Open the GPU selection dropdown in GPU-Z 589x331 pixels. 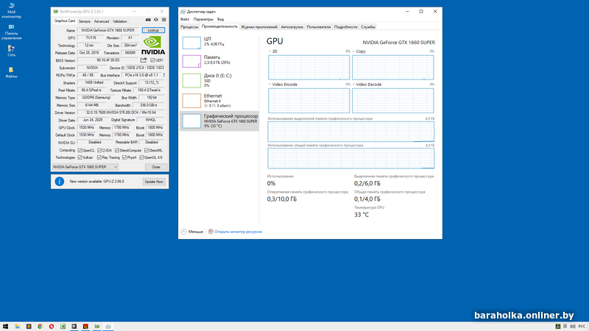point(85,167)
